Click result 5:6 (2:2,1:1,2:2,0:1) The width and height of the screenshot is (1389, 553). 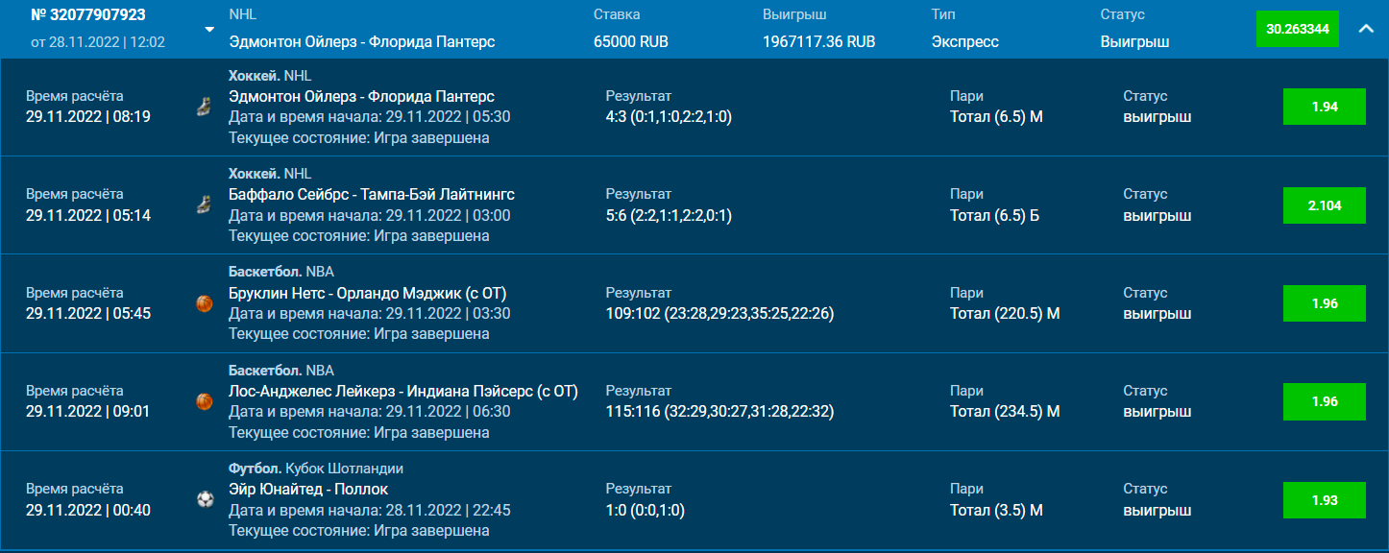point(669,215)
